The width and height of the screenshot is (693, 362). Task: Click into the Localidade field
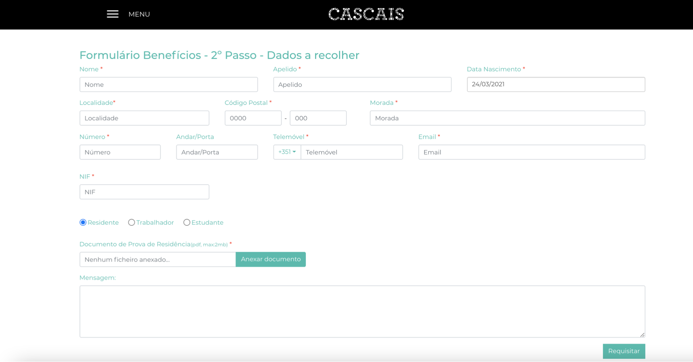tap(144, 118)
